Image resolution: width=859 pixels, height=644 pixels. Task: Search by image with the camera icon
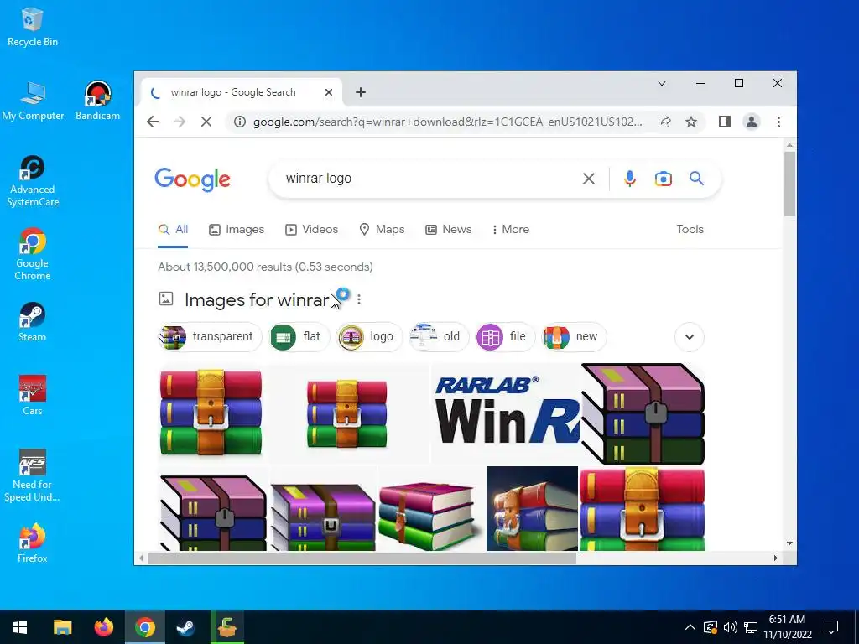[663, 179]
